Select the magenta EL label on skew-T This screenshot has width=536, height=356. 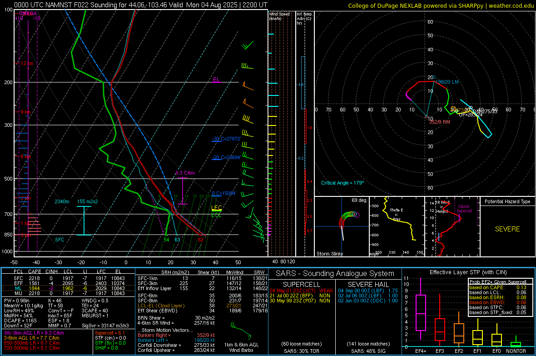point(216,80)
